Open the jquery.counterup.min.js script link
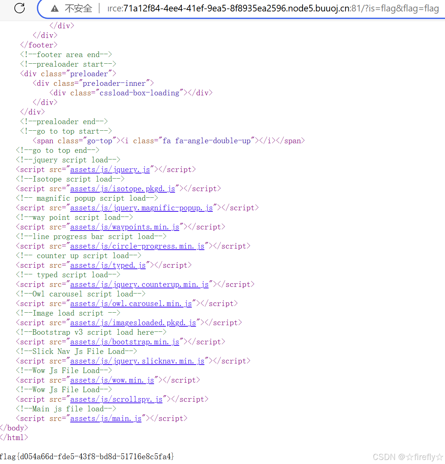The image size is (445, 464). click(139, 284)
